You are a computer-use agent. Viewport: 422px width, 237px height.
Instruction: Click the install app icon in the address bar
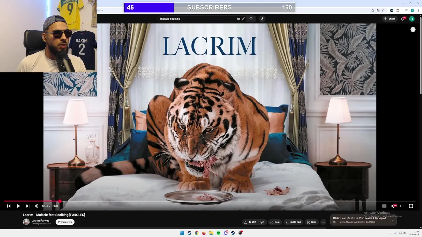tap(373, 10)
